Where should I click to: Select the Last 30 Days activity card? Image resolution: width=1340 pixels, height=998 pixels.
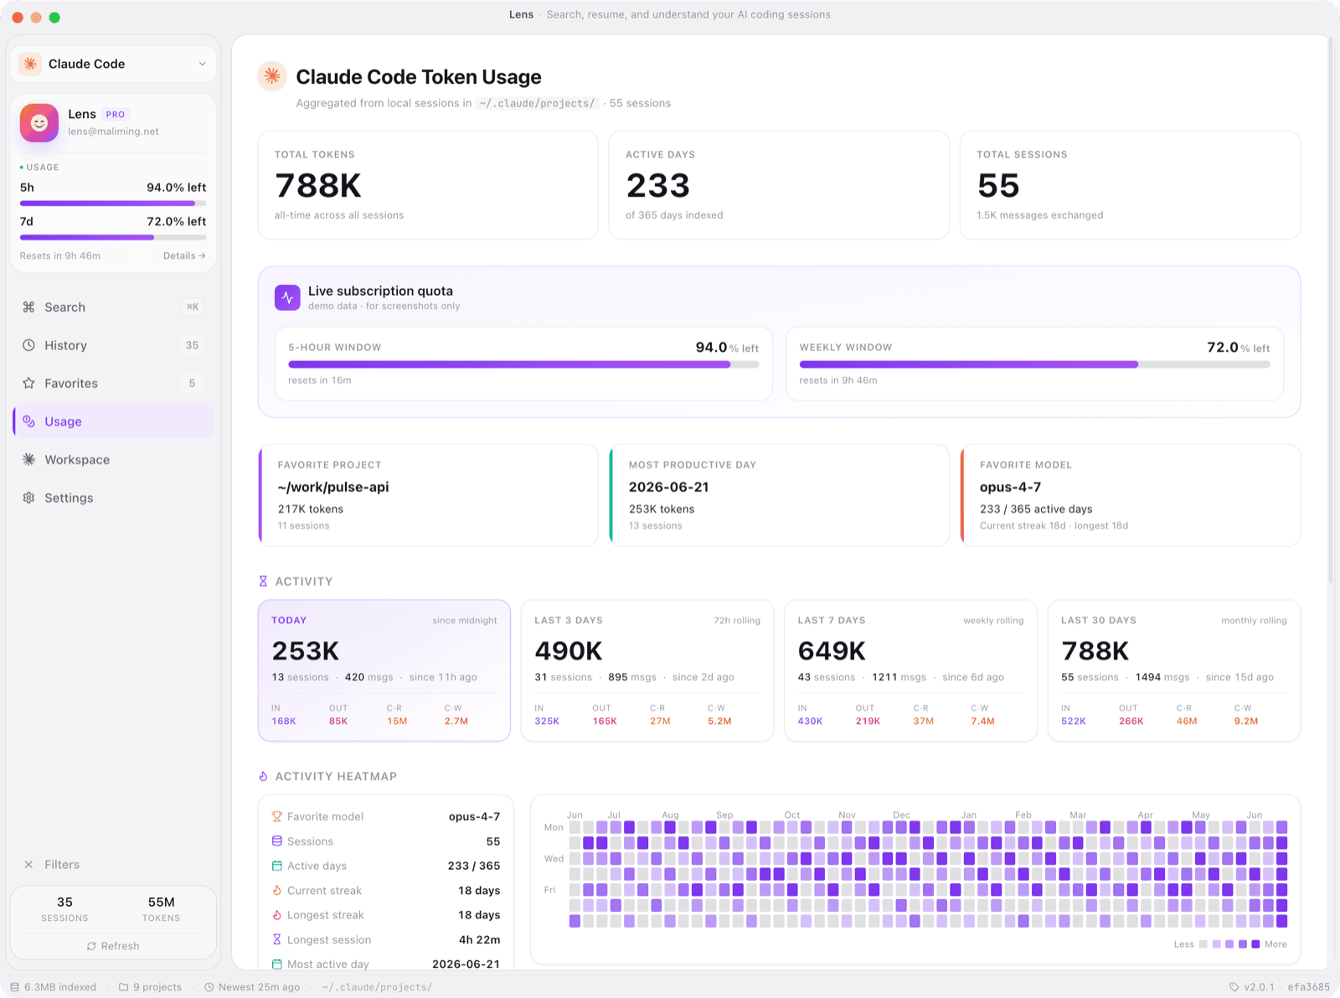point(1174,670)
